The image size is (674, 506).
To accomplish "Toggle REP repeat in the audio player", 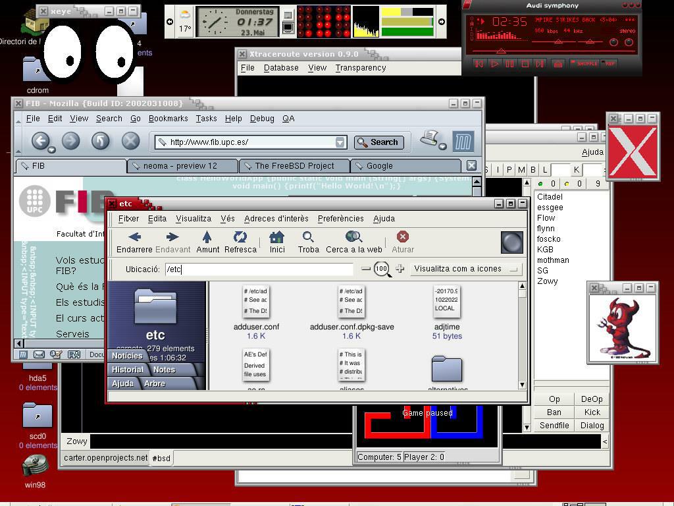I will click(x=609, y=64).
